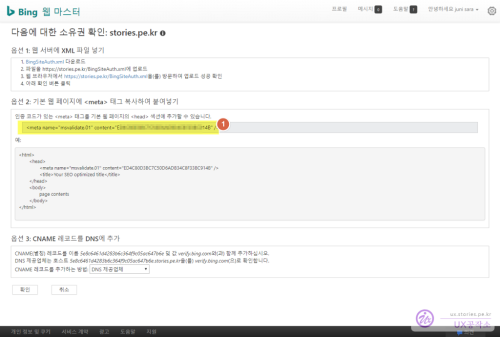
Task: Click the purple UX공작소 logo
Action: point(425,318)
